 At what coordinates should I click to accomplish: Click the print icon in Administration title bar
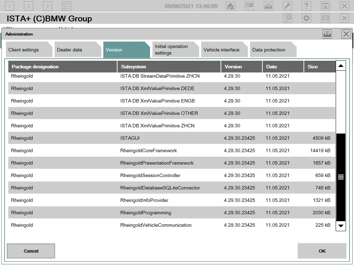(x=327, y=34)
